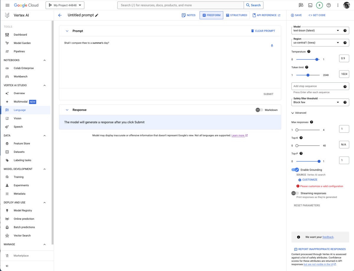Switch to the Structured tab
This screenshot has width=354, height=271.
click(236, 15)
